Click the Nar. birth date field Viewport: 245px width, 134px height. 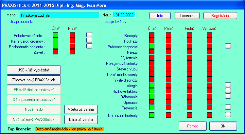pos(124,15)
